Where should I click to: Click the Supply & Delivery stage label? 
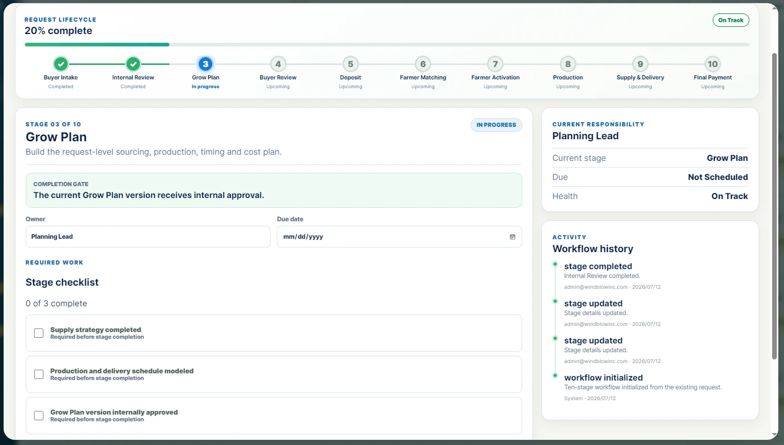pyautogui.click(x=640, y=77)
